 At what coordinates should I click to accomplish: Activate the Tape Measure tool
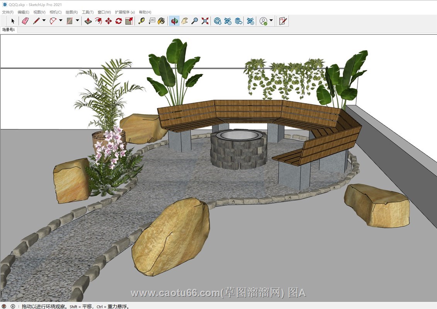tap(141, 21)
